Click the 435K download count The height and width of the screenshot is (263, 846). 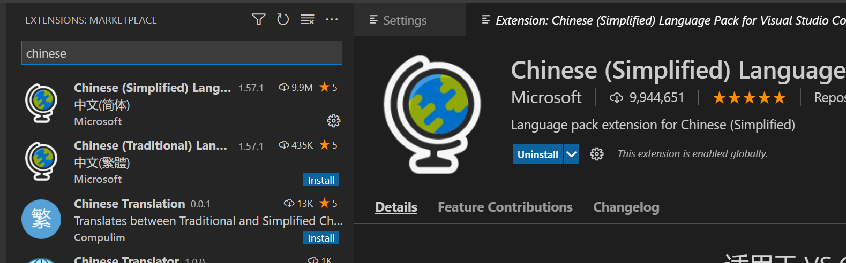[296, 145]
